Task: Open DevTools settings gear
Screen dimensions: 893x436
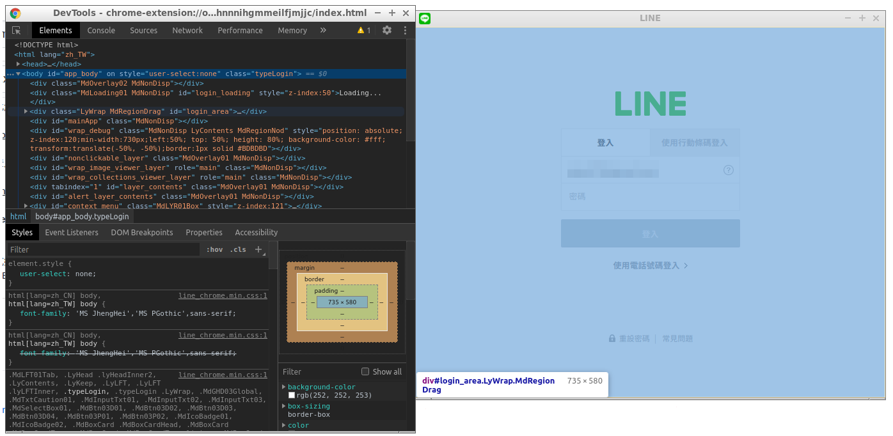Action: pos(387,30)
